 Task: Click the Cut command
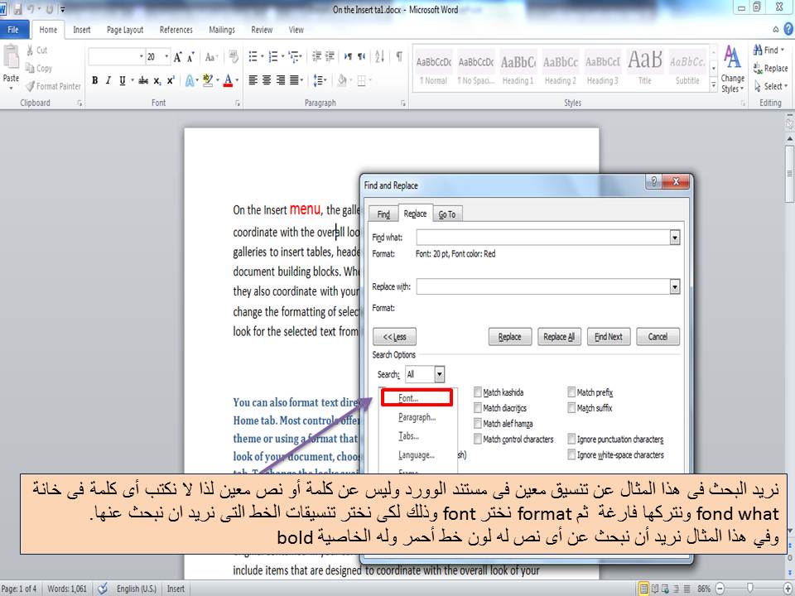36,50
